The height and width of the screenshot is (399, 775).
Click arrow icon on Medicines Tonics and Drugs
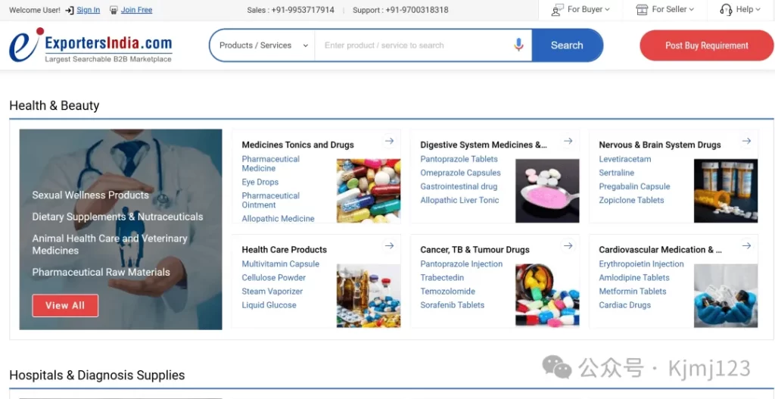390,142
